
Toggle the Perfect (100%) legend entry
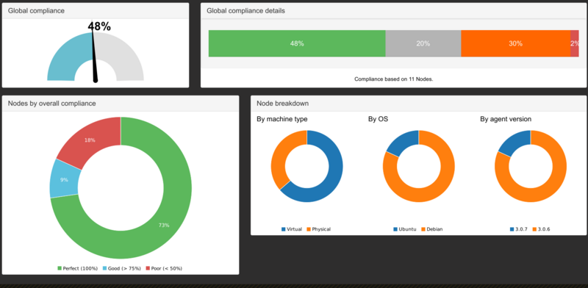click(77, 268)
